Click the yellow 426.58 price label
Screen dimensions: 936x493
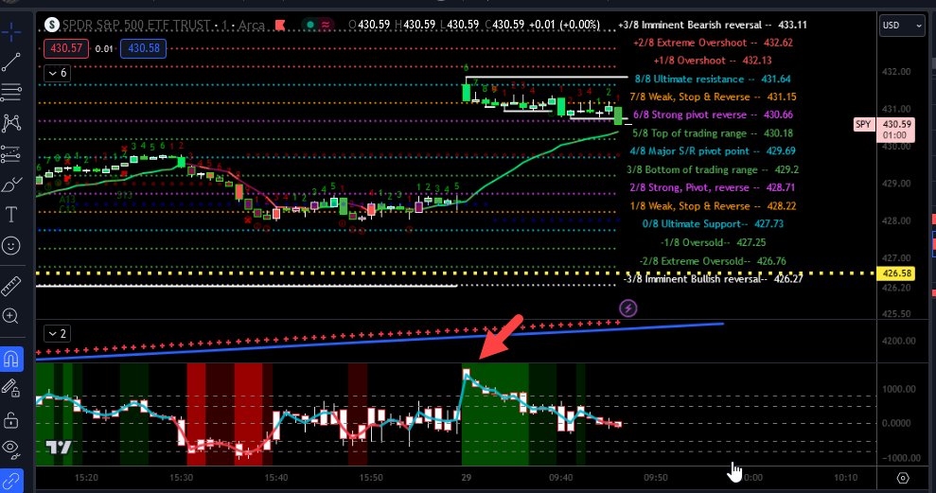pos(896,273)
